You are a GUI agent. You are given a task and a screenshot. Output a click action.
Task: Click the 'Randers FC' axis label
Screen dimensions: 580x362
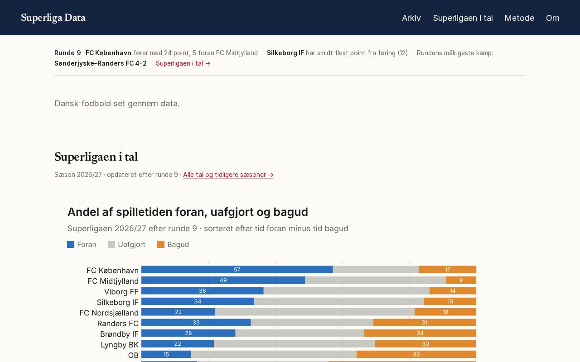(118, 324)
